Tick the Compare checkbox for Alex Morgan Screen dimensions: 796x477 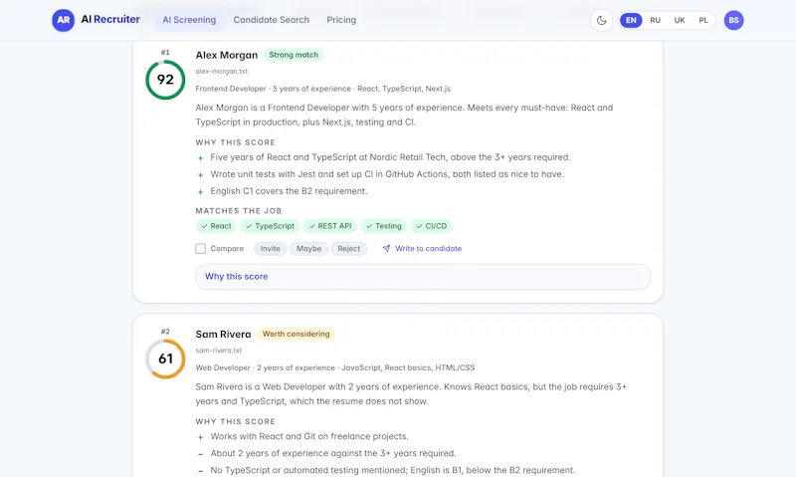201,248
